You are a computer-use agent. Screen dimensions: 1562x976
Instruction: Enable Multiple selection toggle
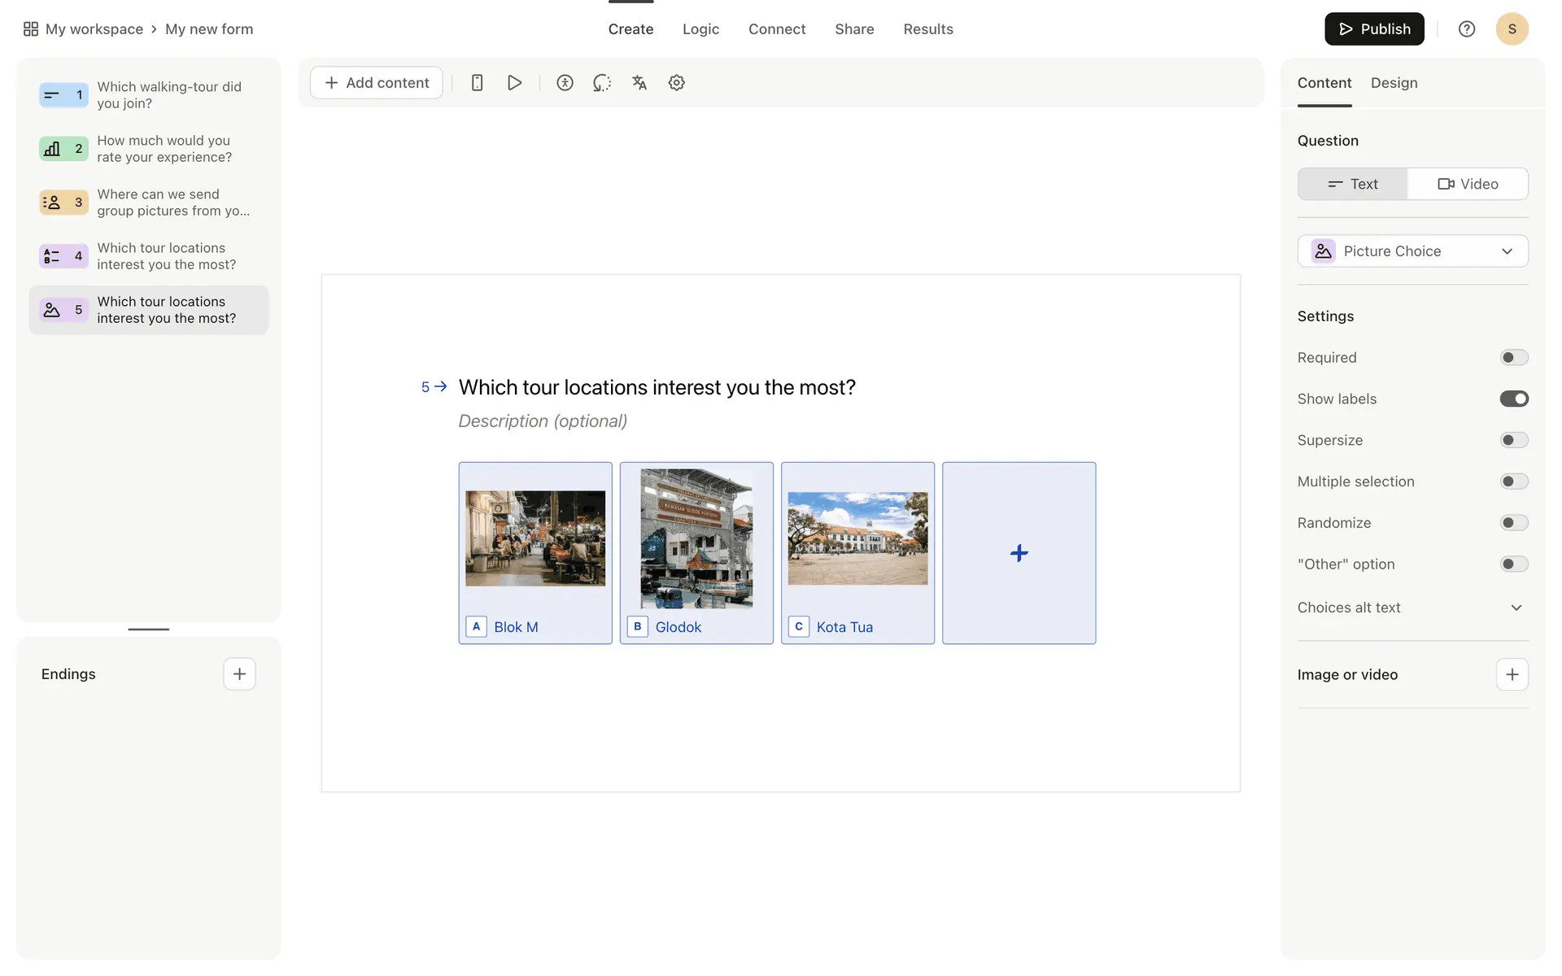[1513, 481]
